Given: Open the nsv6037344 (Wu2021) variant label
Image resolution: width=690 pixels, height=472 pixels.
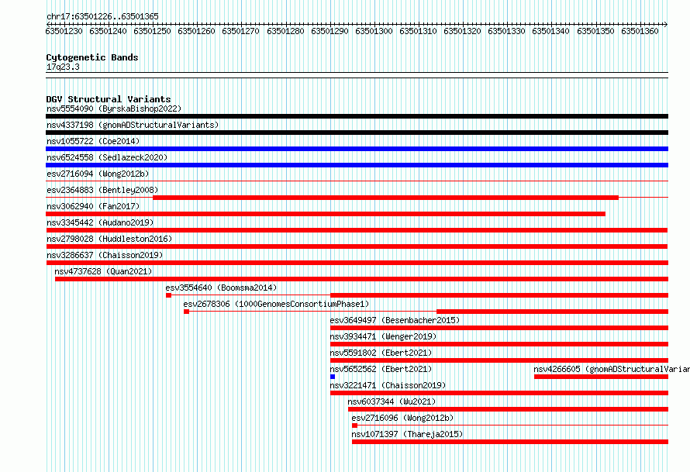Looking at the screenshot, I should [392, 401].
